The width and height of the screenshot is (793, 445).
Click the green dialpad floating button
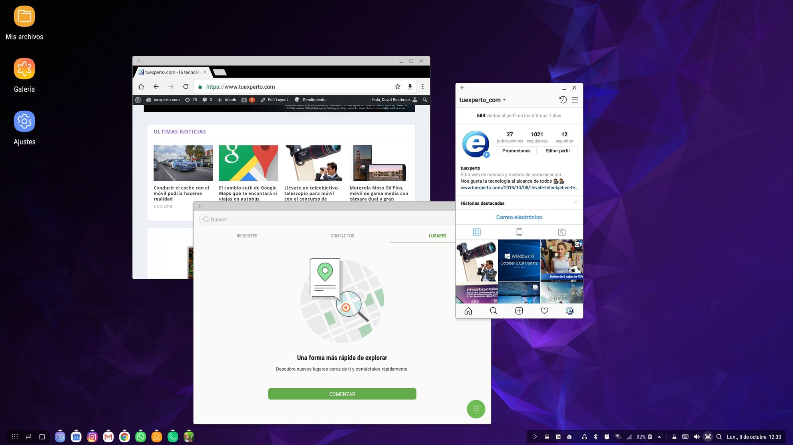(x=476, y=409)
